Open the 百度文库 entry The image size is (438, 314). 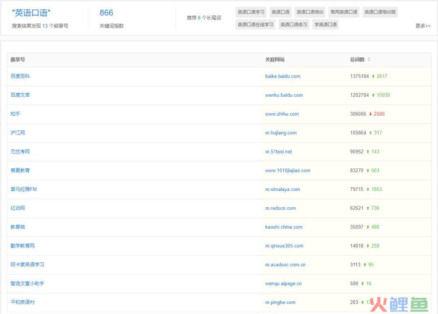(20, 95)
